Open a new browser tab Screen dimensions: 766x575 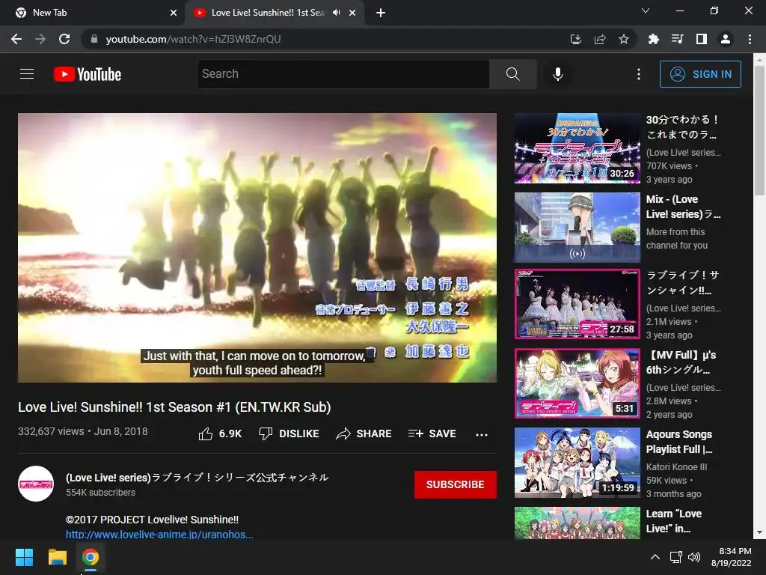(381, 13)
